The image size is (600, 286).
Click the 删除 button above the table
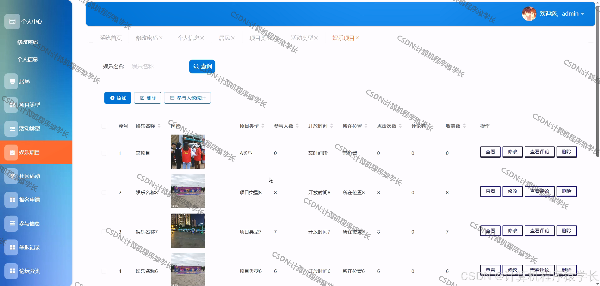coord(147,98)
